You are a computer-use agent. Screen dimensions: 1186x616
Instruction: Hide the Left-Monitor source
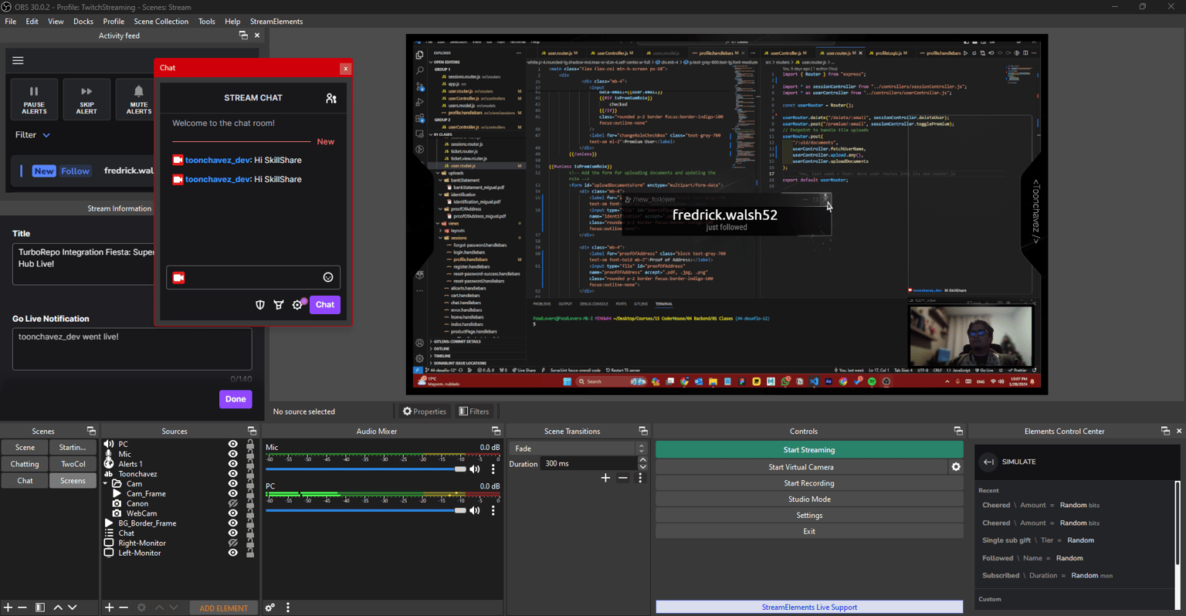coord(232,553)
